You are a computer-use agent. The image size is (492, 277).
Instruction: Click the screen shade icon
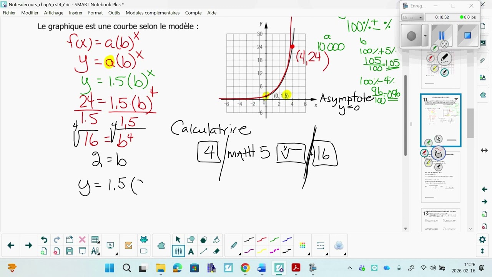(82, 251)
